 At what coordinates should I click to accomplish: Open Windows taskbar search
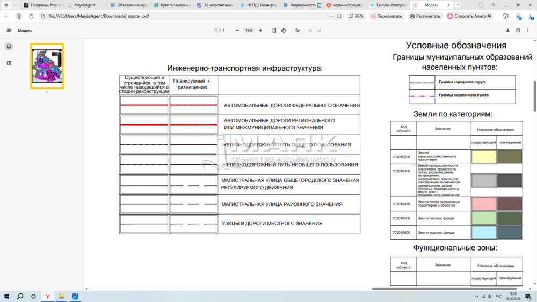pyautogui.click(x=20, y=296)
